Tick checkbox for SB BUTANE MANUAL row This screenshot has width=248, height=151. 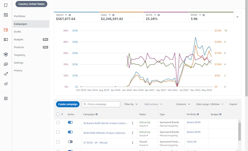[58, 132]
